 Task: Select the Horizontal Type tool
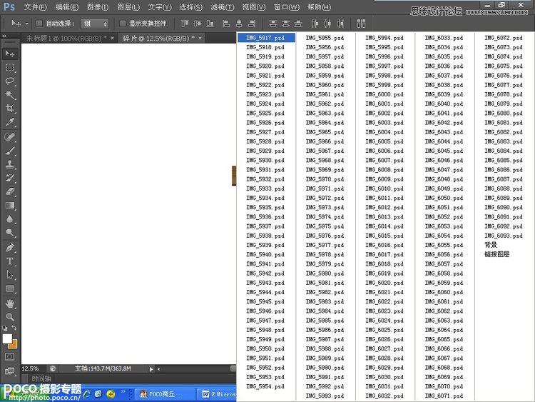tap(10, 261)
